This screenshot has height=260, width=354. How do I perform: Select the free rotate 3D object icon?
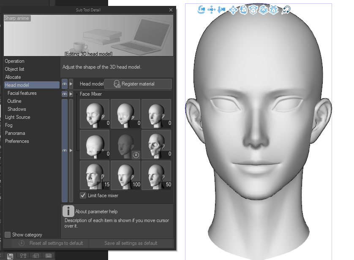pyautogui.click(x=243, y=10)
